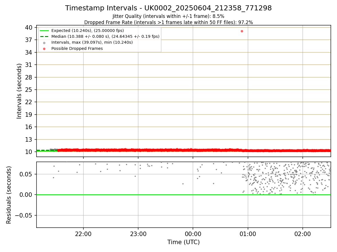This screenshot has width=337, height=252.
Task: Click the y-axis tick label '13'
Action: 29,139
